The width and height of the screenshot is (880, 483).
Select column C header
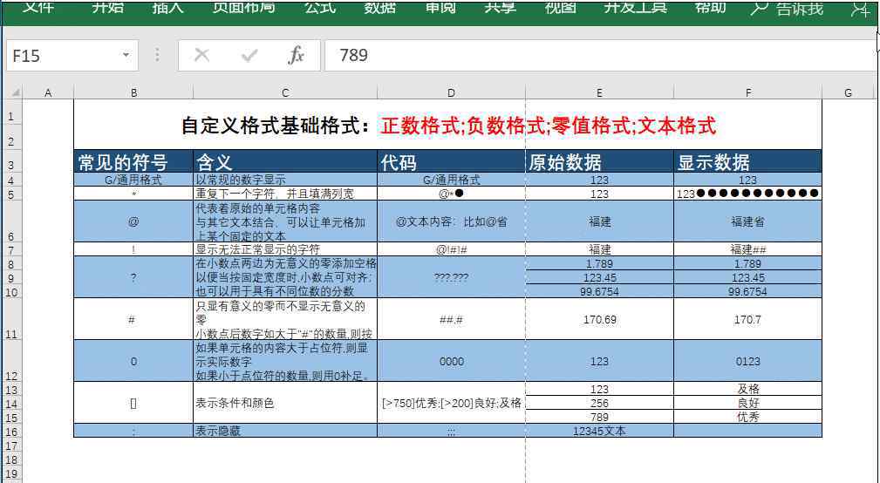[285, 92]
